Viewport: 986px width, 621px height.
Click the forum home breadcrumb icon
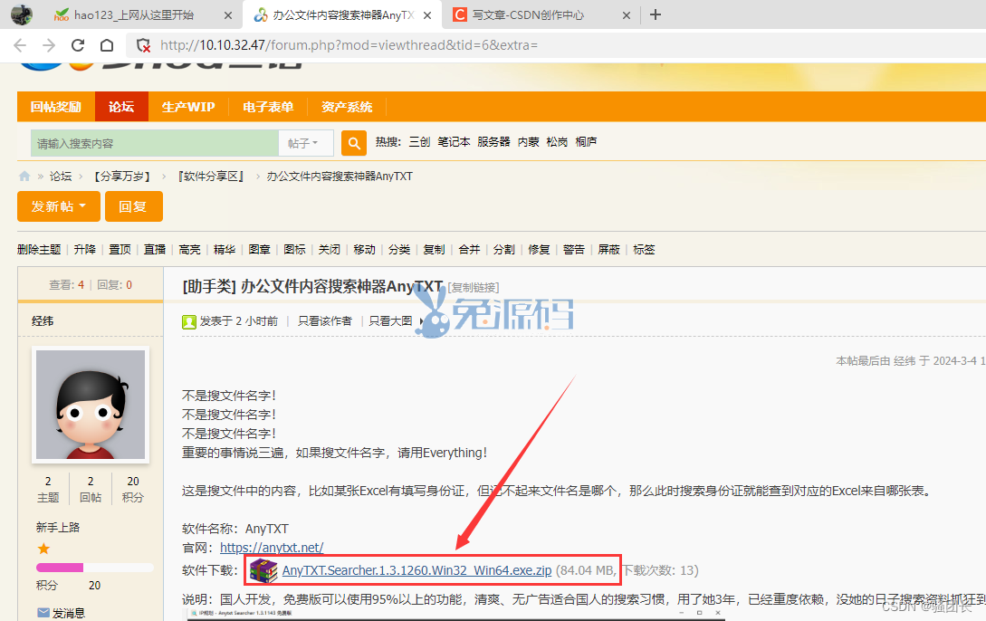click(x=24, y=176)
